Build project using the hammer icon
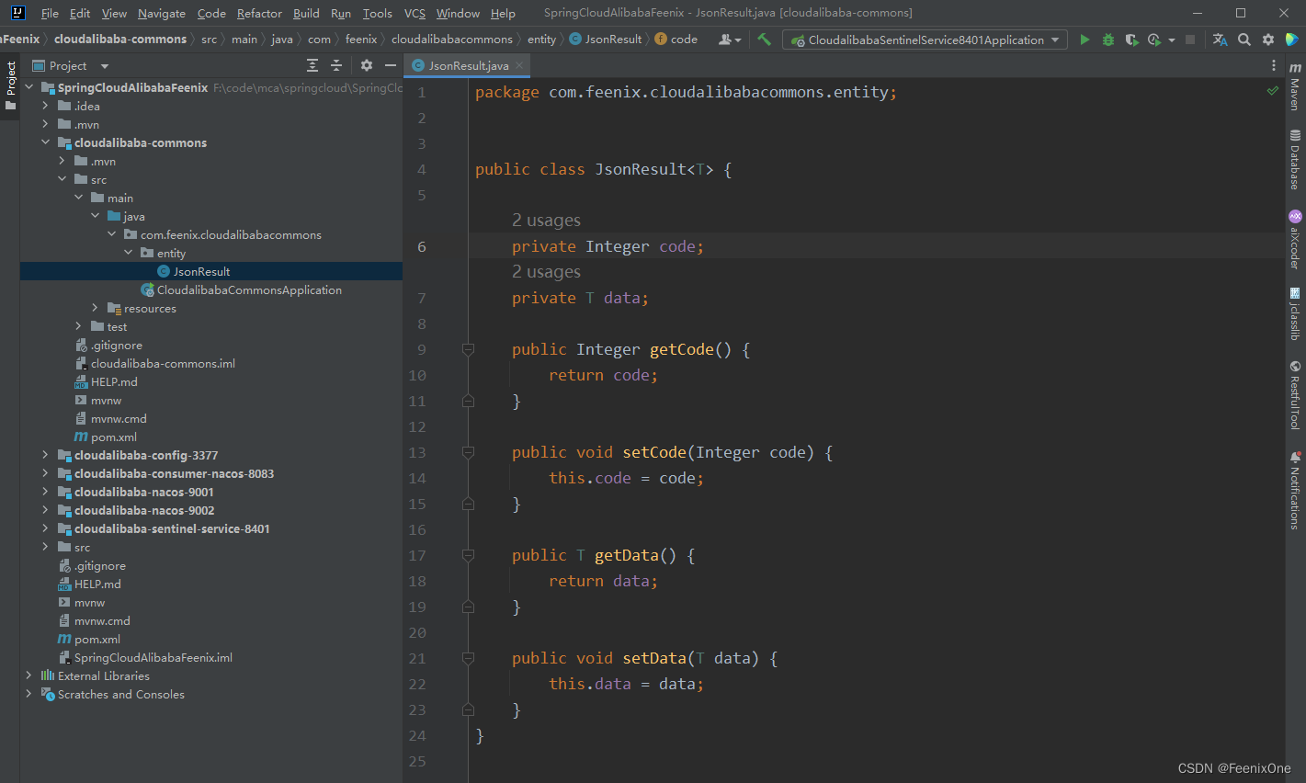 [x=764, y=40]
